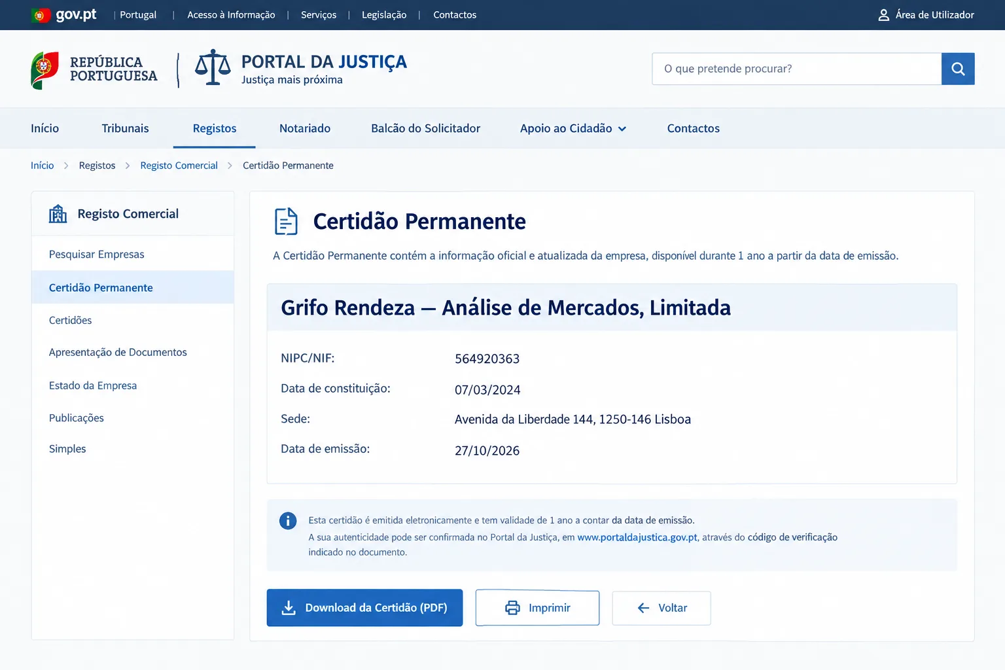Select Certidão Permanente in sidebar
The width and height of the screenshot is (1005, 670).
[133, 287]
